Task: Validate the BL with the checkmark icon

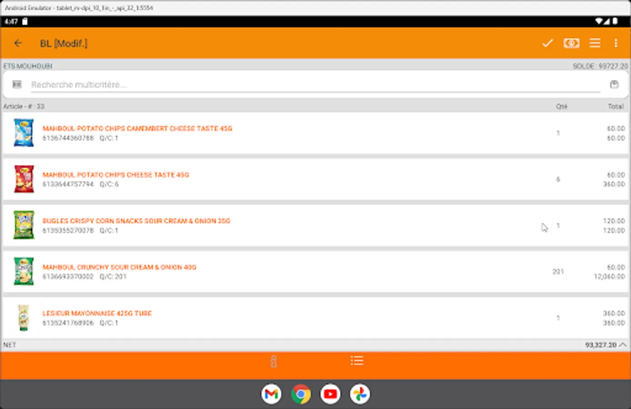Action: pos(547,43)
